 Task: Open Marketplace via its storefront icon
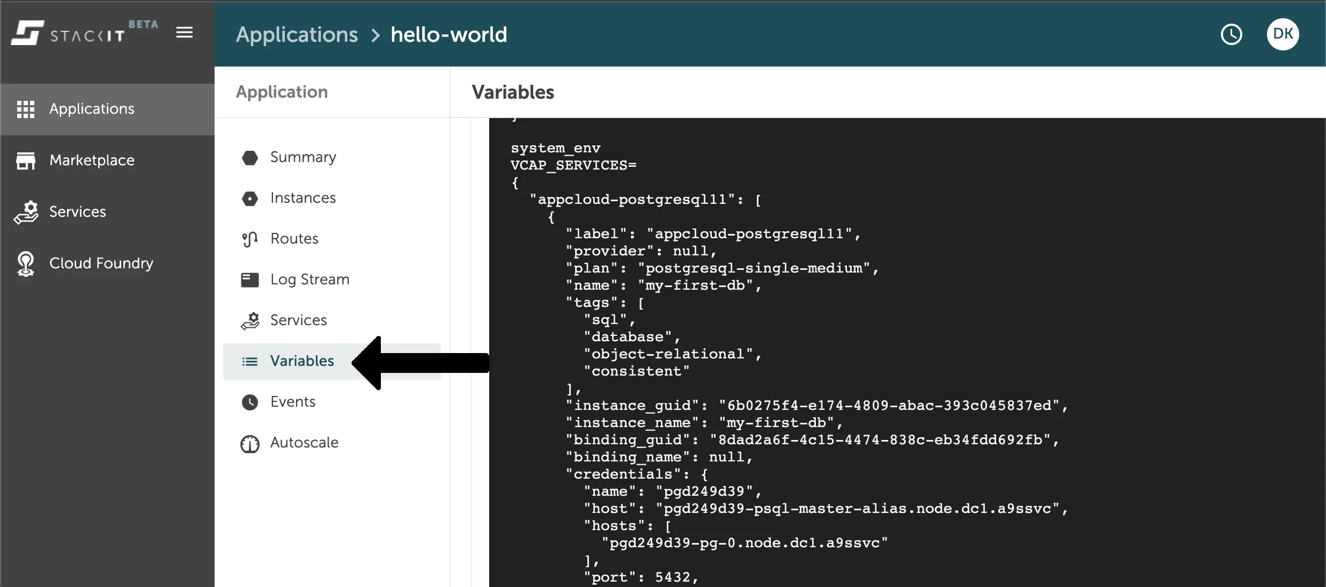[26, 160]
